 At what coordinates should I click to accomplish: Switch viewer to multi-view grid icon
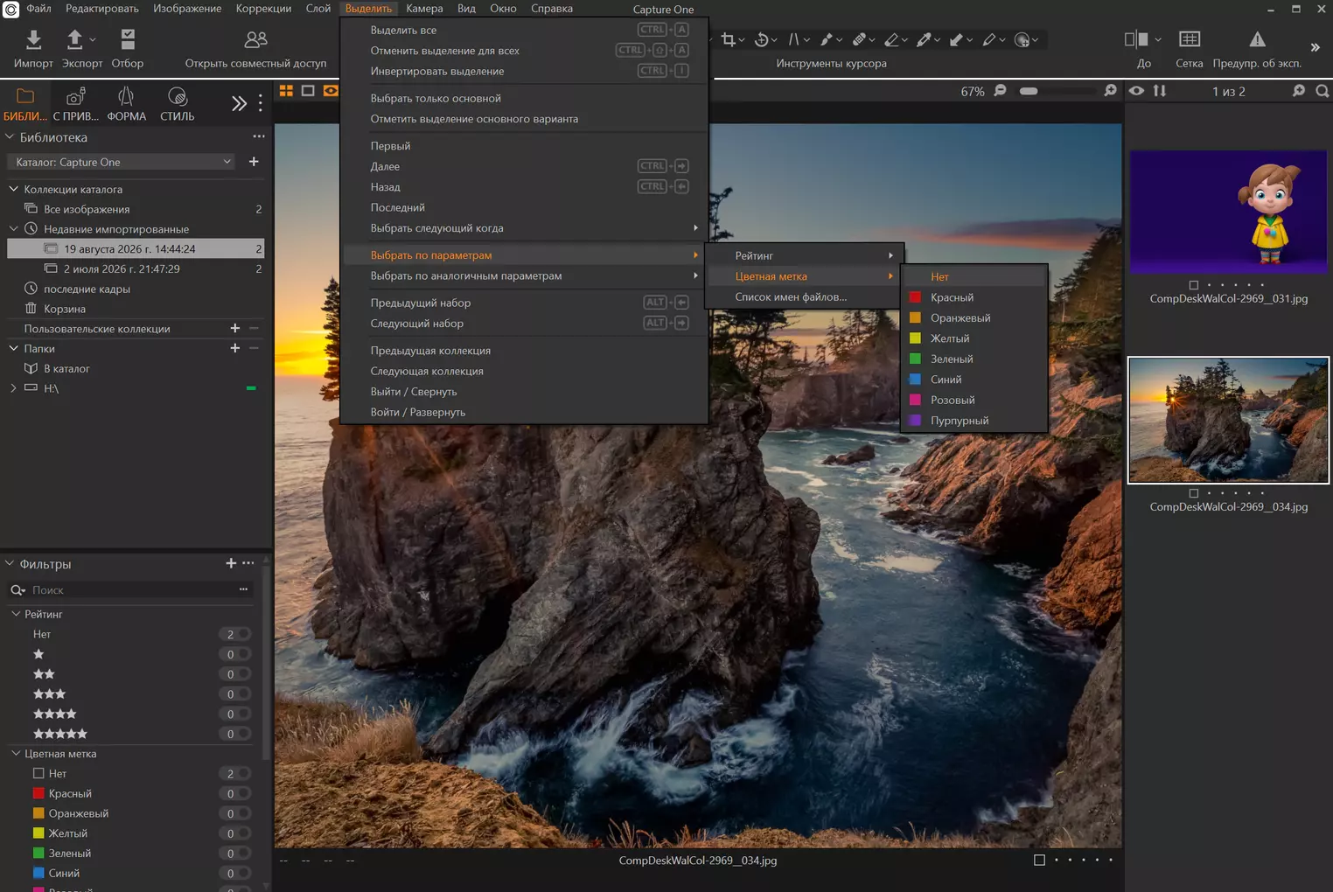[286, 91]
